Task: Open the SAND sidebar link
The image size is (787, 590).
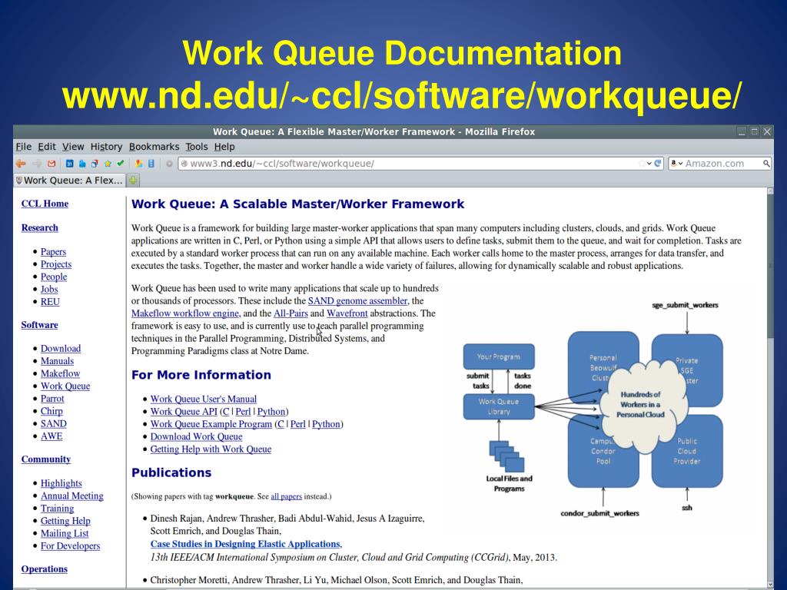Action: 54,424
